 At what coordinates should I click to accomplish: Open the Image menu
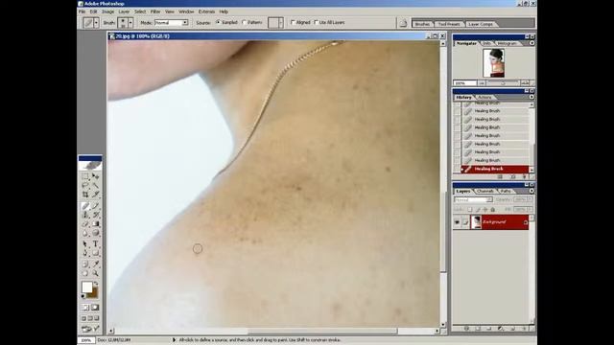(107, 11)
